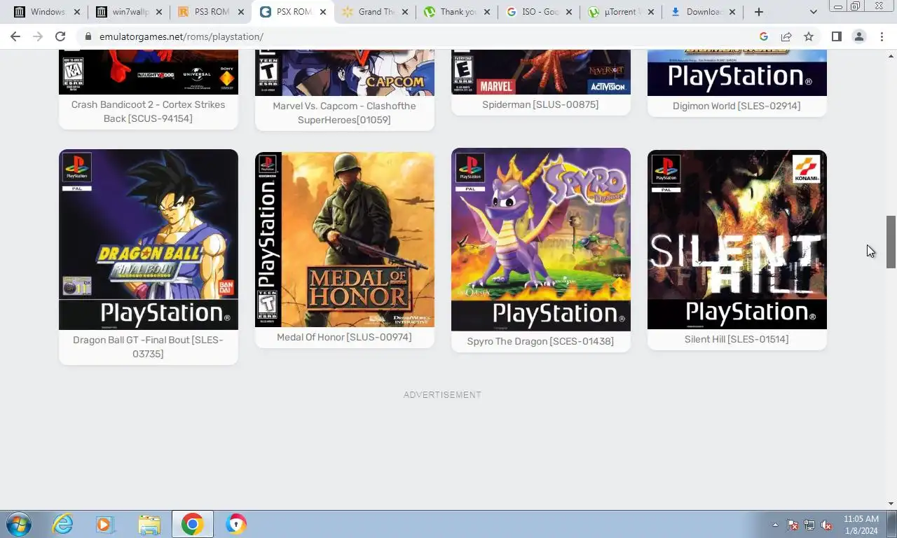This screenshot has height=538, width=897.
Task: Open the Google icon in address bar
Action: pos(764,36)
